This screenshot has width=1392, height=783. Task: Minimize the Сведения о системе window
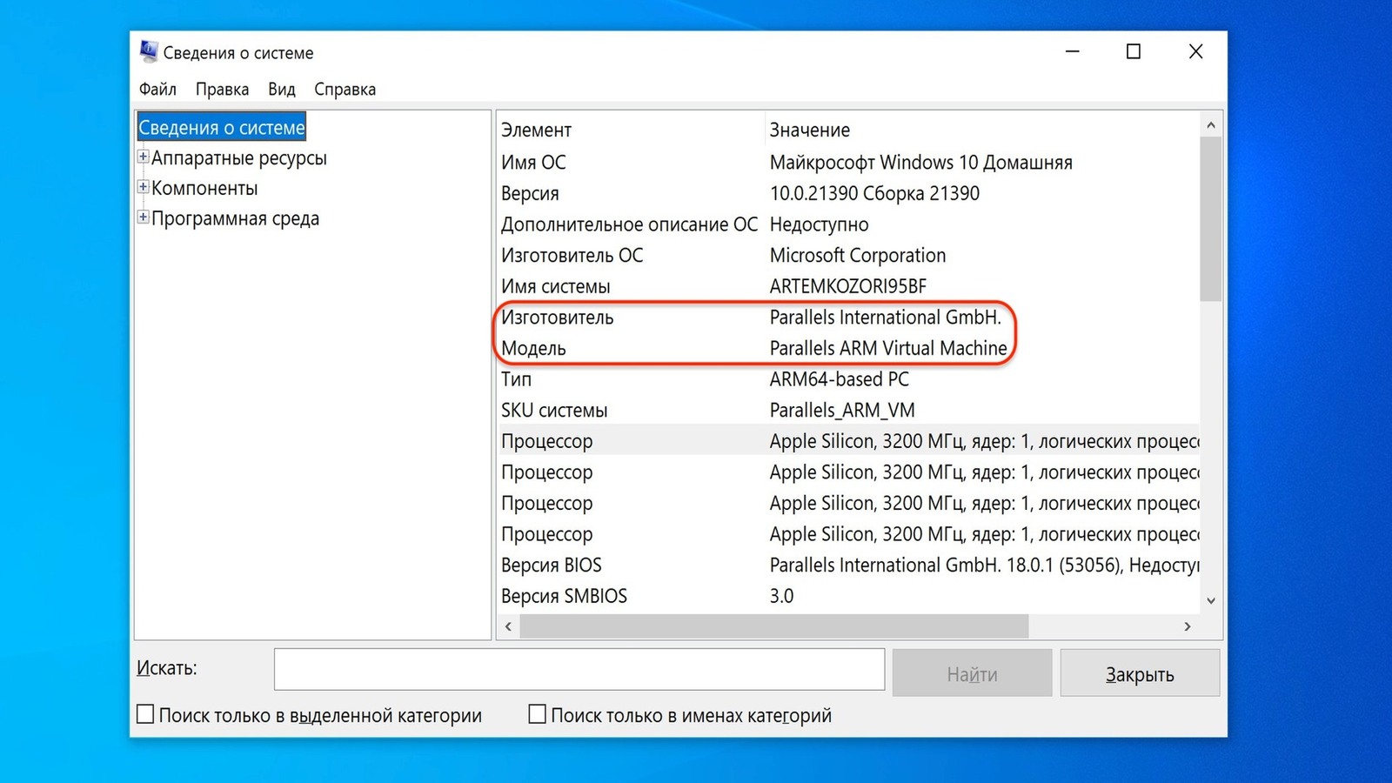(x=1072, y=52)
